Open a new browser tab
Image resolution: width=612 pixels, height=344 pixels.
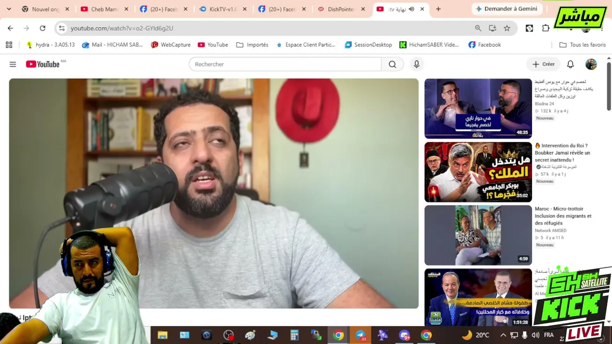[438, 9]
